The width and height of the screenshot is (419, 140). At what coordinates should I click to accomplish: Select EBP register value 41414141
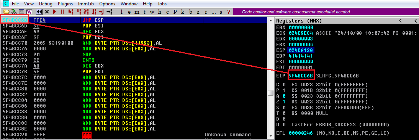[301, 56]
